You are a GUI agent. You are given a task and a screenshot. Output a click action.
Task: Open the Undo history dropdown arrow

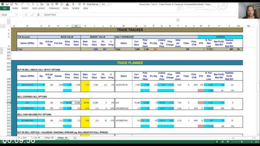(x=19, y=4)
